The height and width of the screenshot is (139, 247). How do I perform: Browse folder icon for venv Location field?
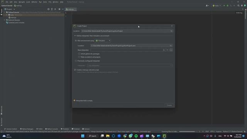pyautogui.click(x=171, y=46)
